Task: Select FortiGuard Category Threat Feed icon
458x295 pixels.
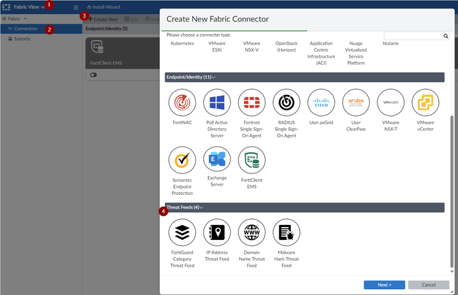Action: click(x=181, y=233)
